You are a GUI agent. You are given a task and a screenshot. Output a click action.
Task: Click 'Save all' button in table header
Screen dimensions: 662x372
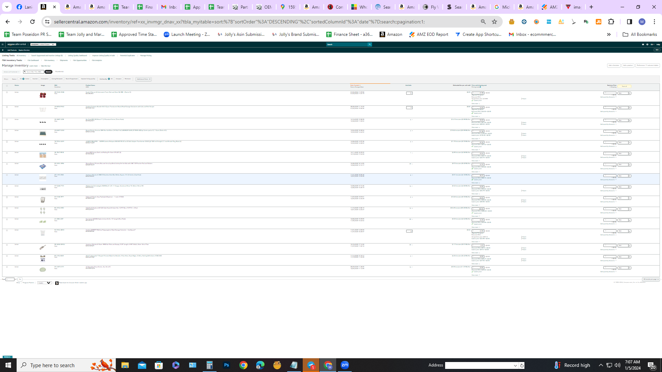point(624,86)
